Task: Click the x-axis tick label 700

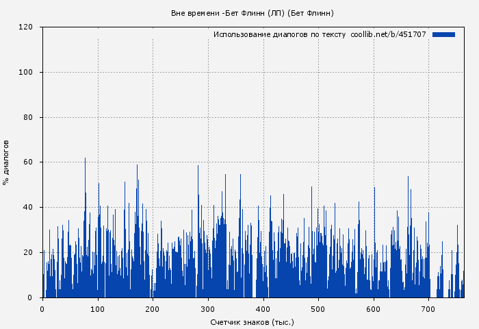Action: (429, 308)
